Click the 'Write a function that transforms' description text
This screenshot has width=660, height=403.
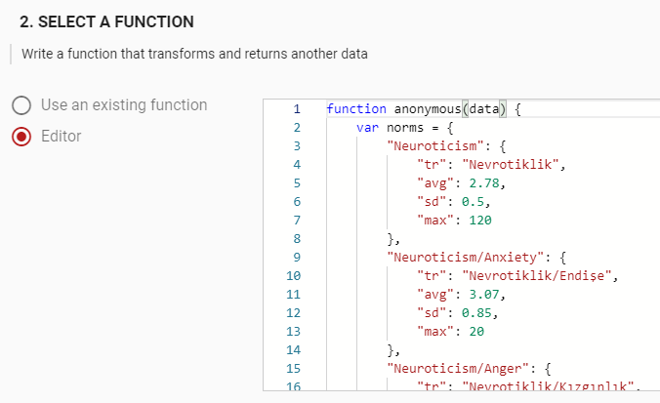pyautogui.click(x=194, y=54)
